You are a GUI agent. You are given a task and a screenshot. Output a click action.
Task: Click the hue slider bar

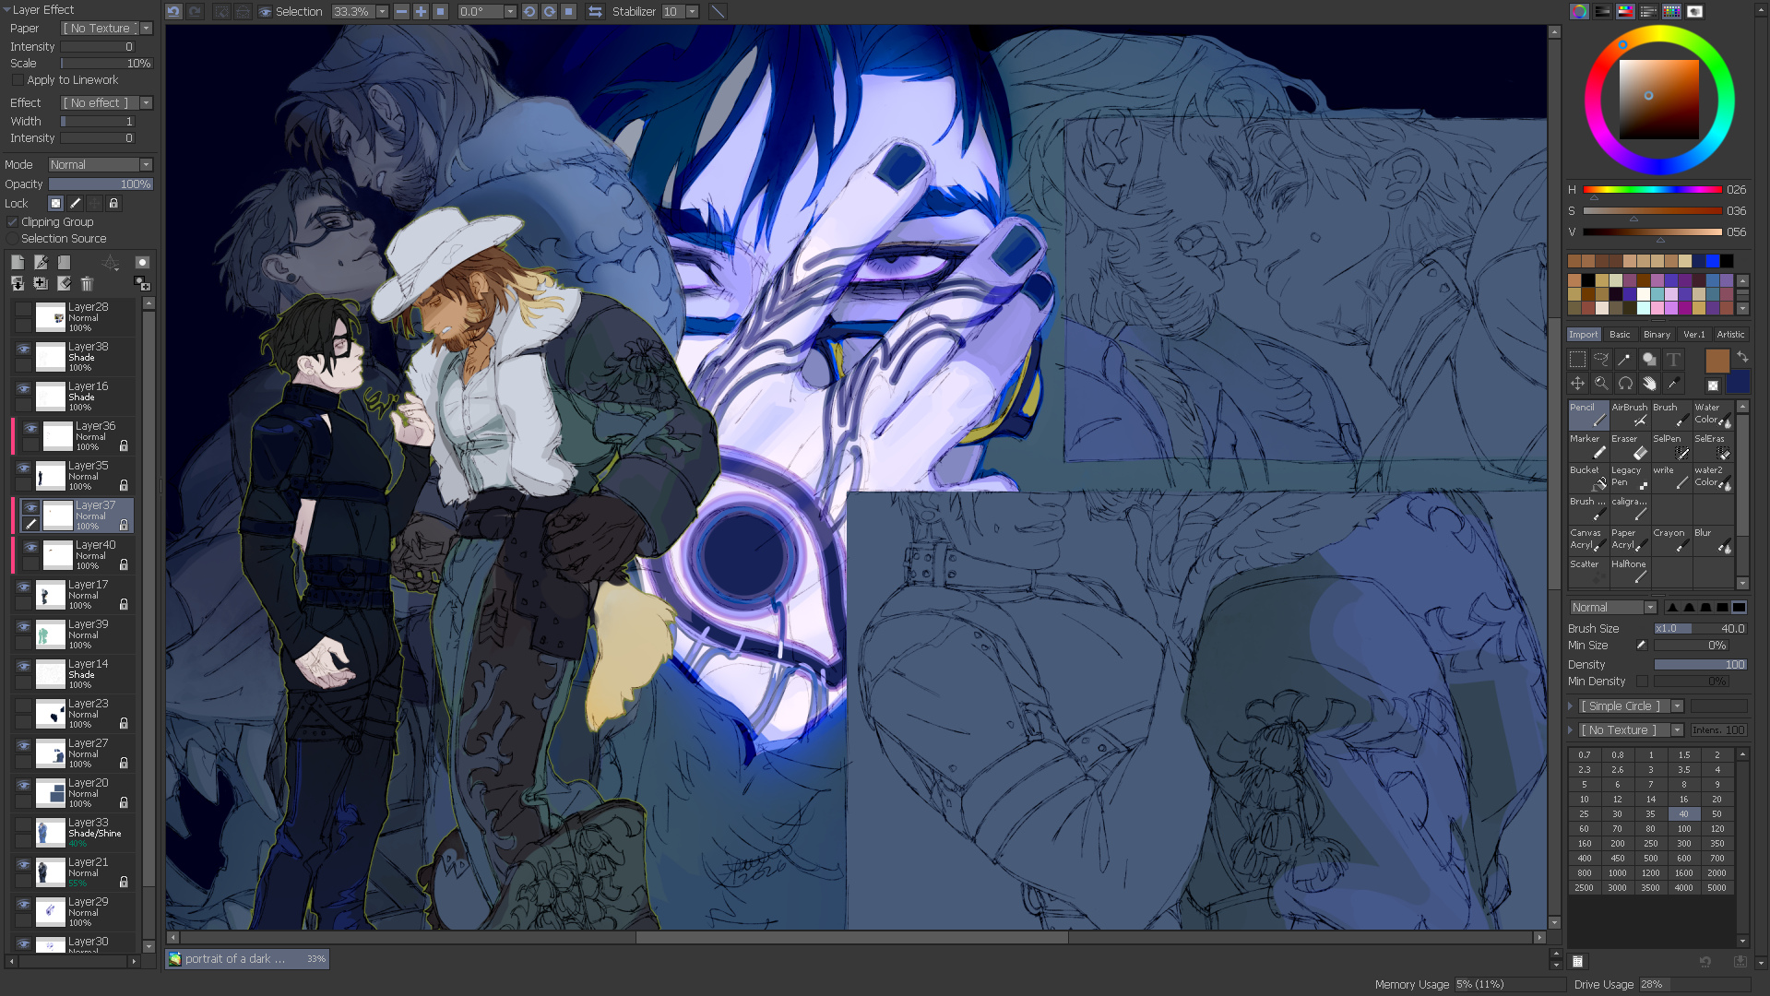pyautogui.click(x=1652, y=190)
